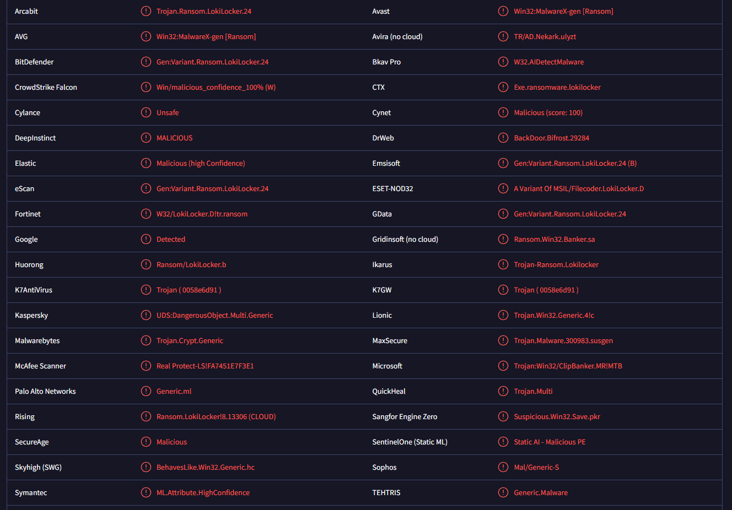Click the alert icon next to Google's Detected result
This screenshot has width=732, height=510.
coord(146,239)
